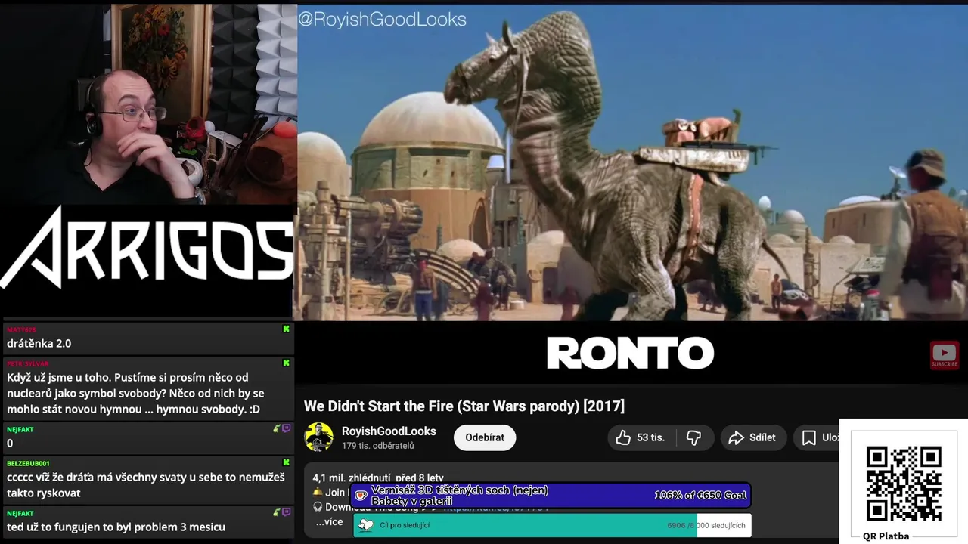This screenshot has width=968, height=544.
Task: Click the @RoyishGoodLooks watermark on the video
Action: pyautogui.click(x=382, y=20)
